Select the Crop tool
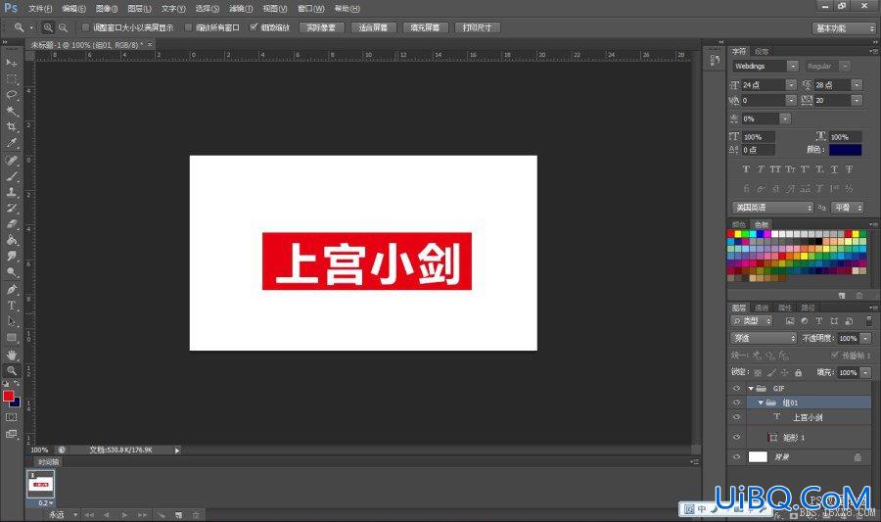The image size is (881, 522). [11, 127]
